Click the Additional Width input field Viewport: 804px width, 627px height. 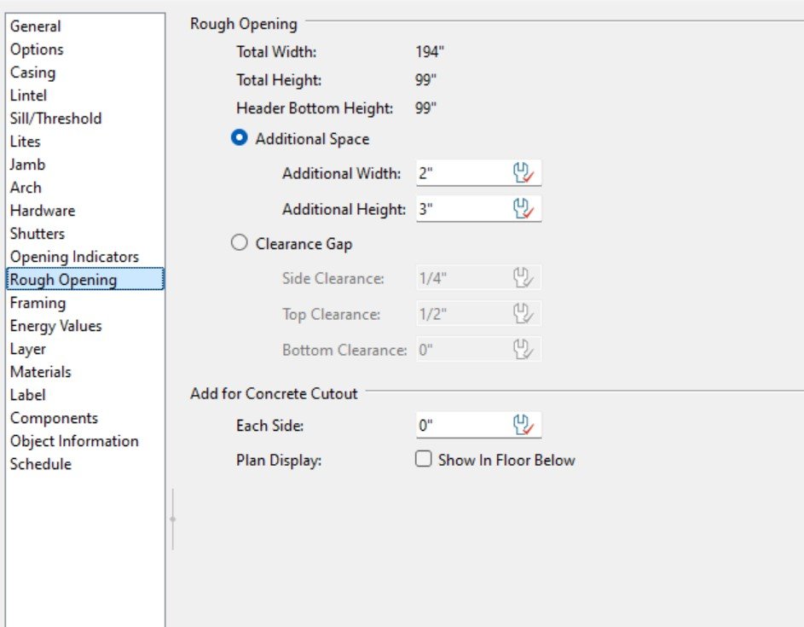click(x=460, y=173)
